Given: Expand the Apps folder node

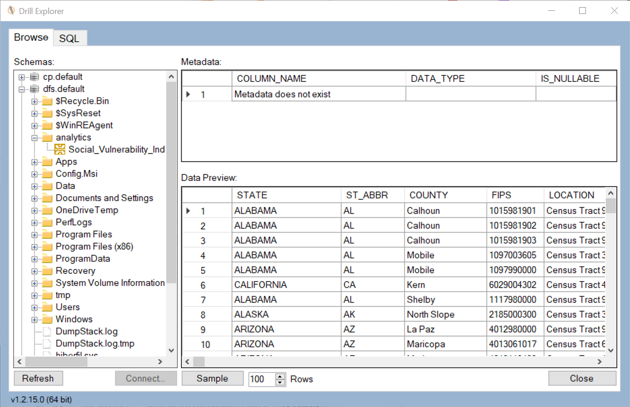Looking at the screenshot, I should tap(35, 161).
